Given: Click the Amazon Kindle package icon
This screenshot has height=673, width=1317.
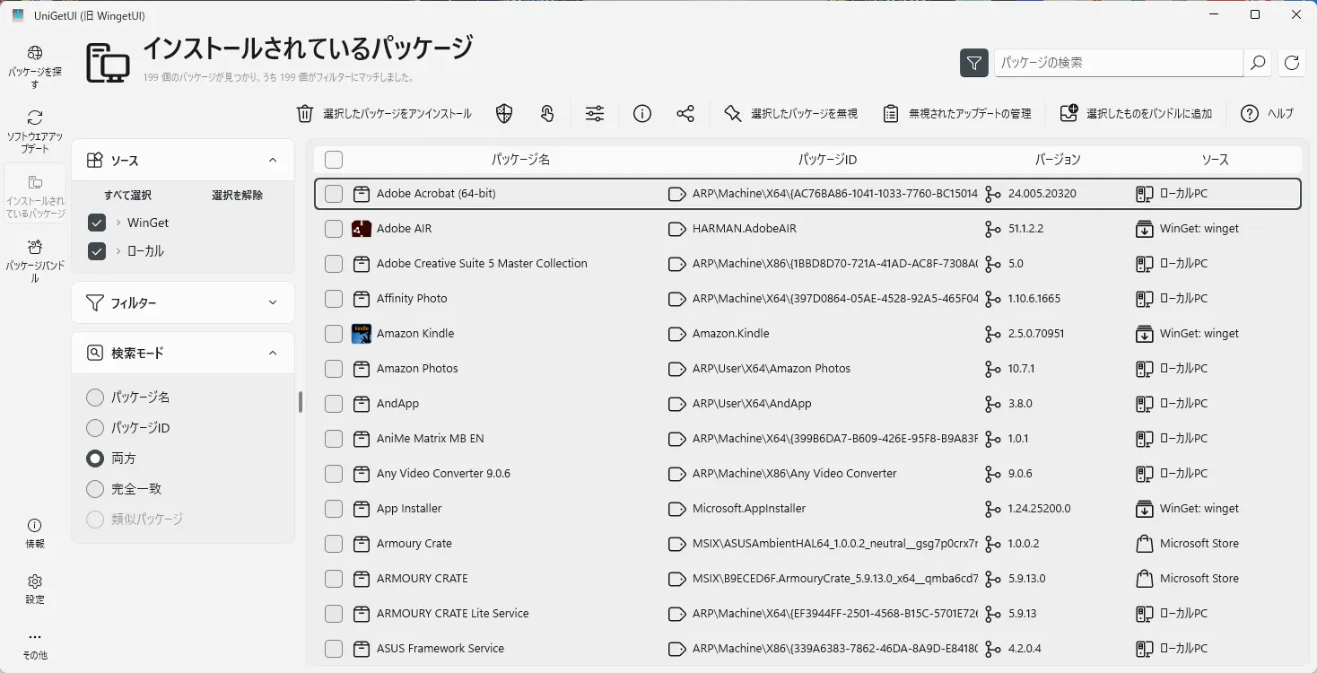Looking at the screenshot, I should [362, 334].
